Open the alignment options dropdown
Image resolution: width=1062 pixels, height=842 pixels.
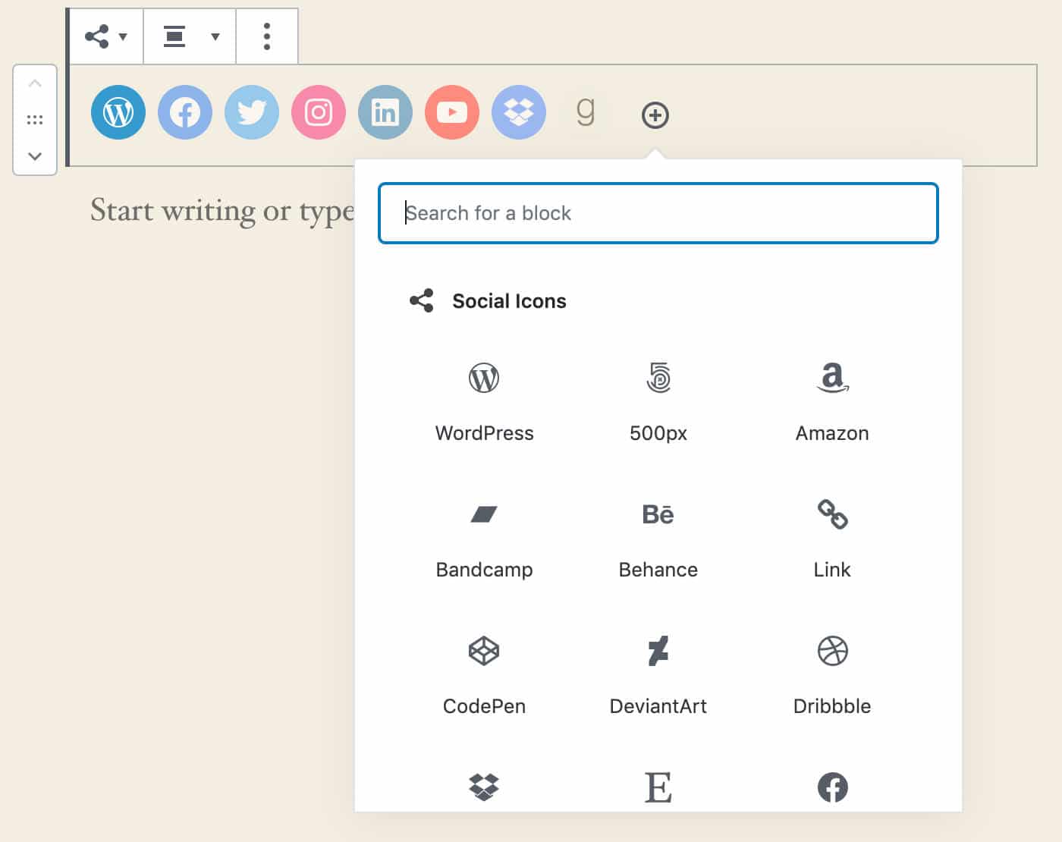pyautogui.click(x=189, y=36)
